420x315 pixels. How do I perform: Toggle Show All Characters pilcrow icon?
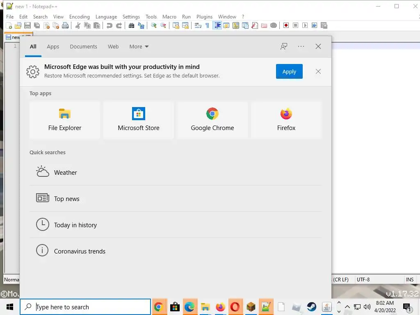click(207, 25)
